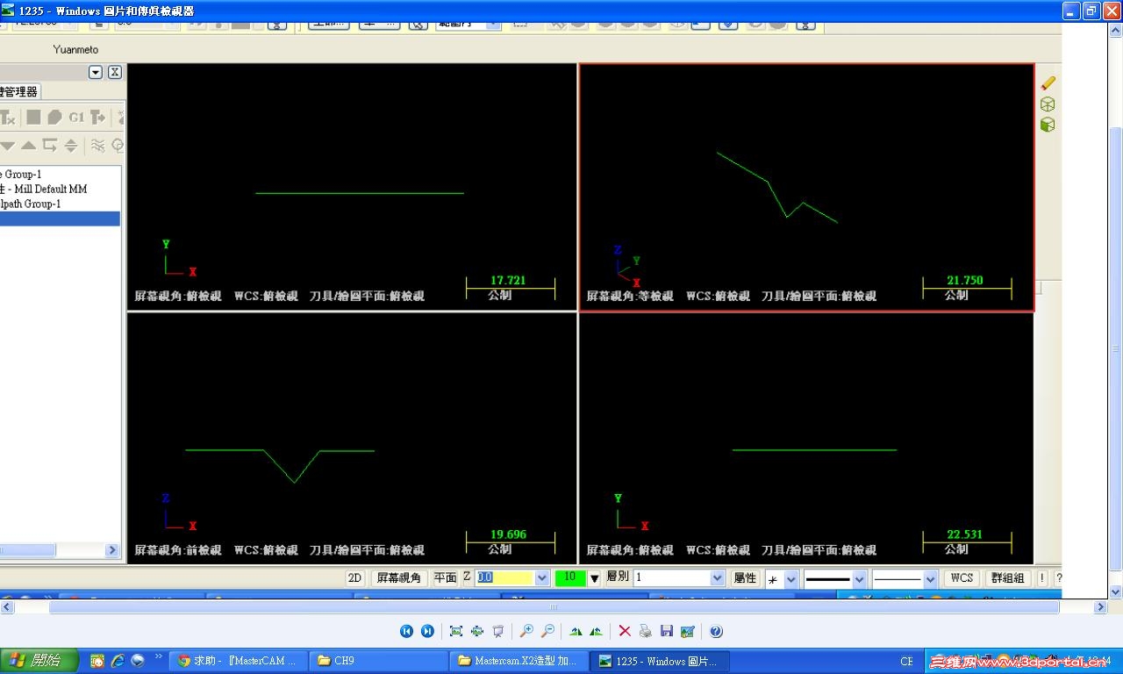Click the wireframe cube icon on right strip
Image resolution: width=1123 pixels, height=674 pixels.
[1048, 104]
